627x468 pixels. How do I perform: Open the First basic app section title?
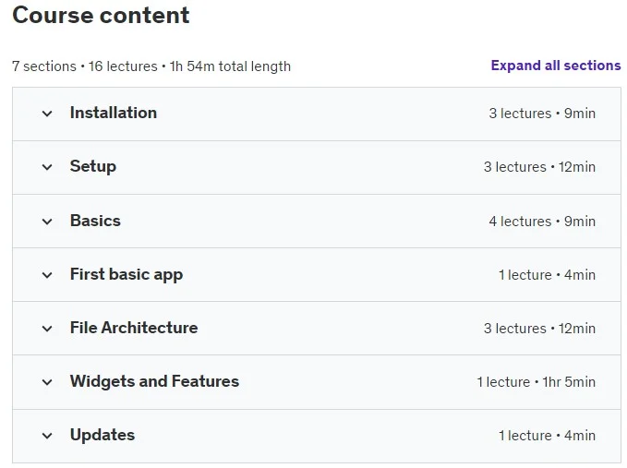(x=127, y=274)
